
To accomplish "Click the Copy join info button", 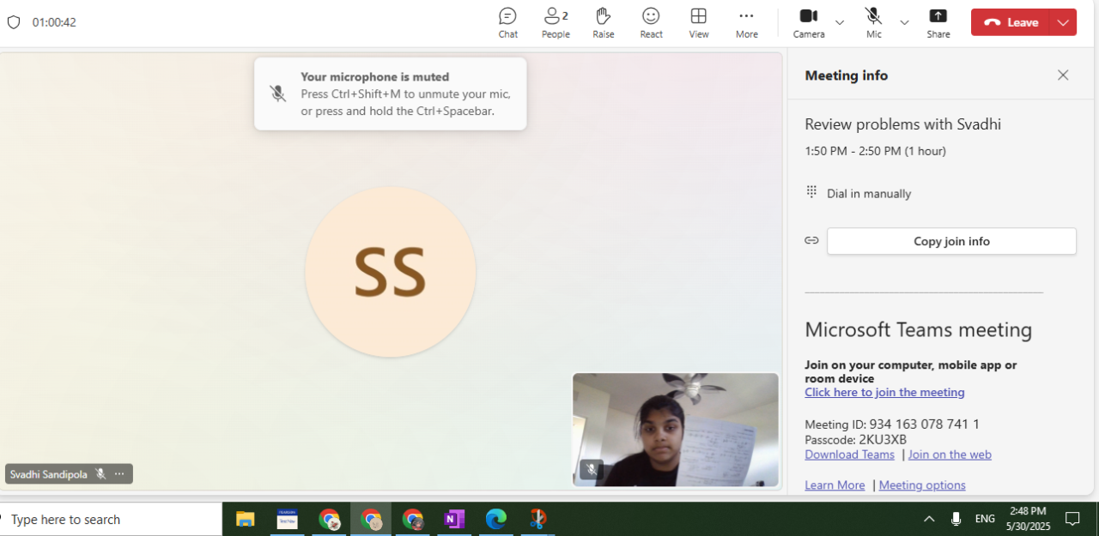I will point(951,241).
